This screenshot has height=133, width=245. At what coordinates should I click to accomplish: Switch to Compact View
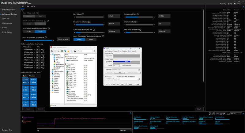[x=7, y=130]
